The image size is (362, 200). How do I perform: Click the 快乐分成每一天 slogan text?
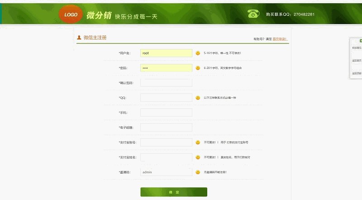[136, 16]
